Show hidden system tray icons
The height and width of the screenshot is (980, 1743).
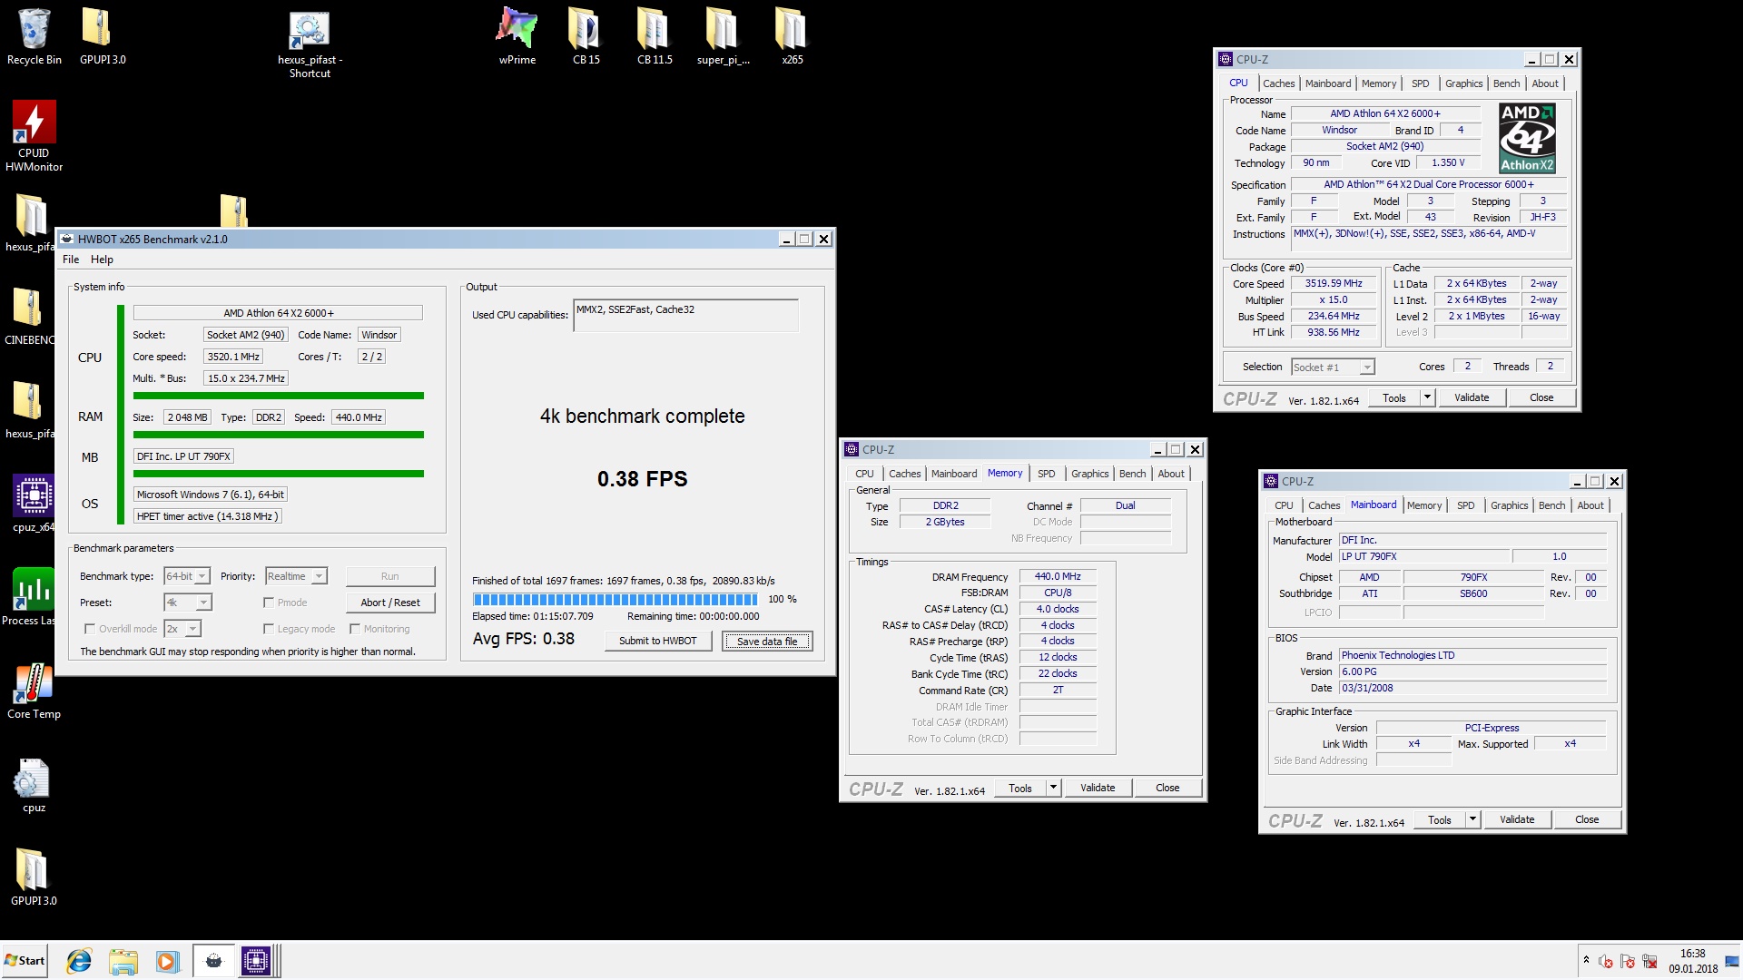point(1586,960)
